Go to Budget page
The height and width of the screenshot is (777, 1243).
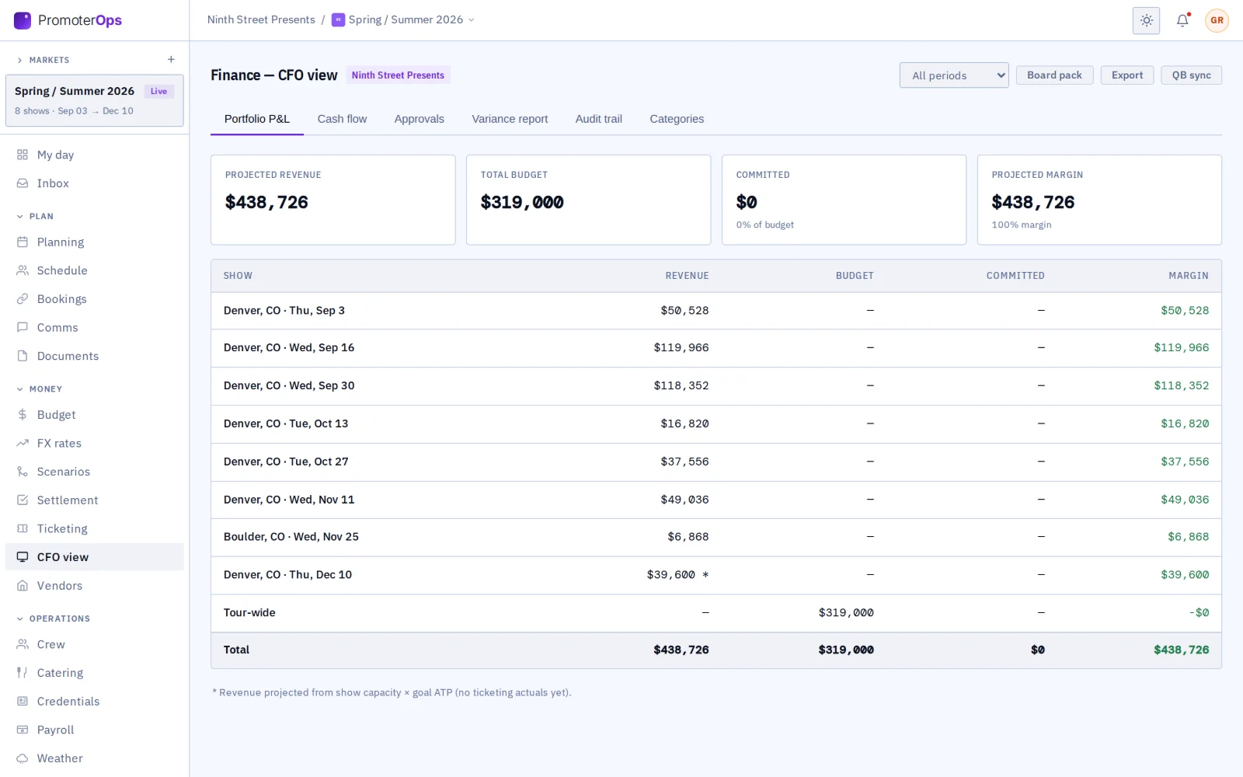tap(95, 415)
